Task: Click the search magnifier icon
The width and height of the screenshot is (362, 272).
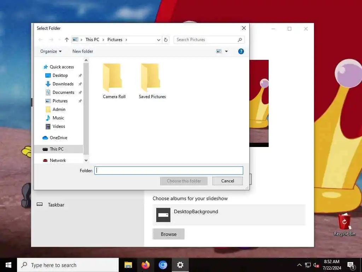Action: (x=240, y=40)
